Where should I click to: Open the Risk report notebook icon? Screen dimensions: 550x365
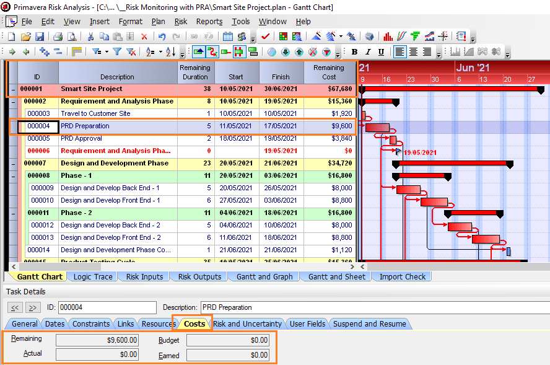tap(461, 36)
